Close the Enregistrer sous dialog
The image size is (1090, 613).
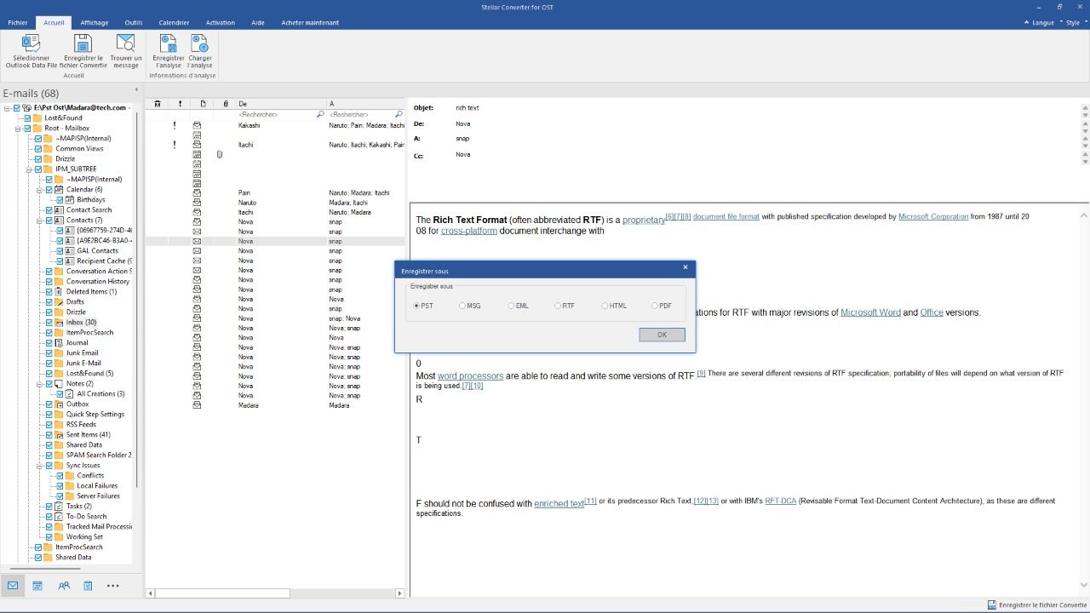(x=685, y=267)
